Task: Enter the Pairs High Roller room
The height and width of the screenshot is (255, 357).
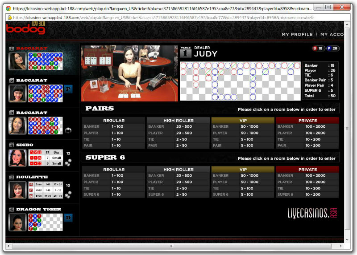Action: 178,133
